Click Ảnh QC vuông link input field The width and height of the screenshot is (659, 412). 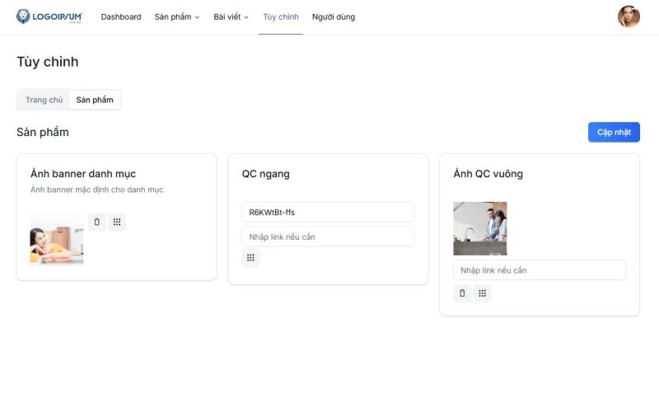[540, 270]
